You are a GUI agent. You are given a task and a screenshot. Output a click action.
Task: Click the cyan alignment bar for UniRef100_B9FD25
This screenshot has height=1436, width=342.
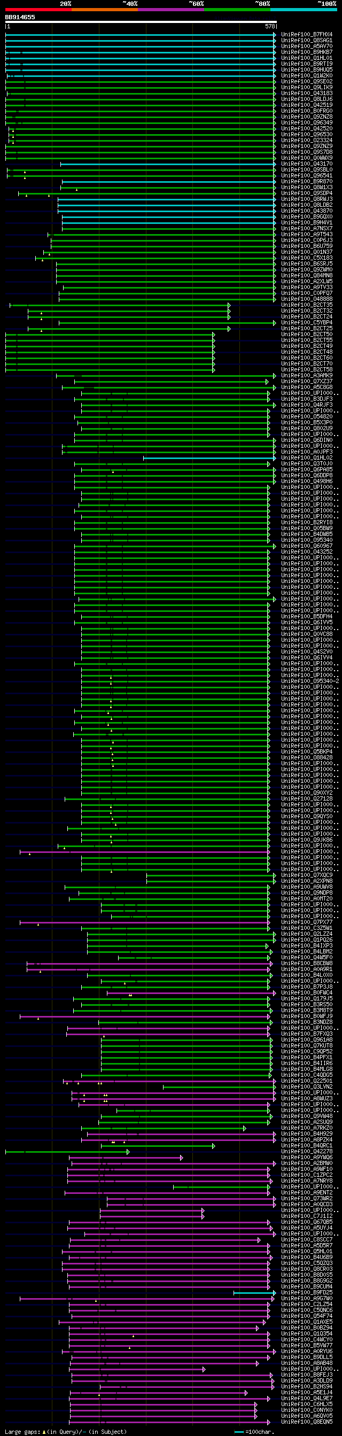[x=254, y=1293]
